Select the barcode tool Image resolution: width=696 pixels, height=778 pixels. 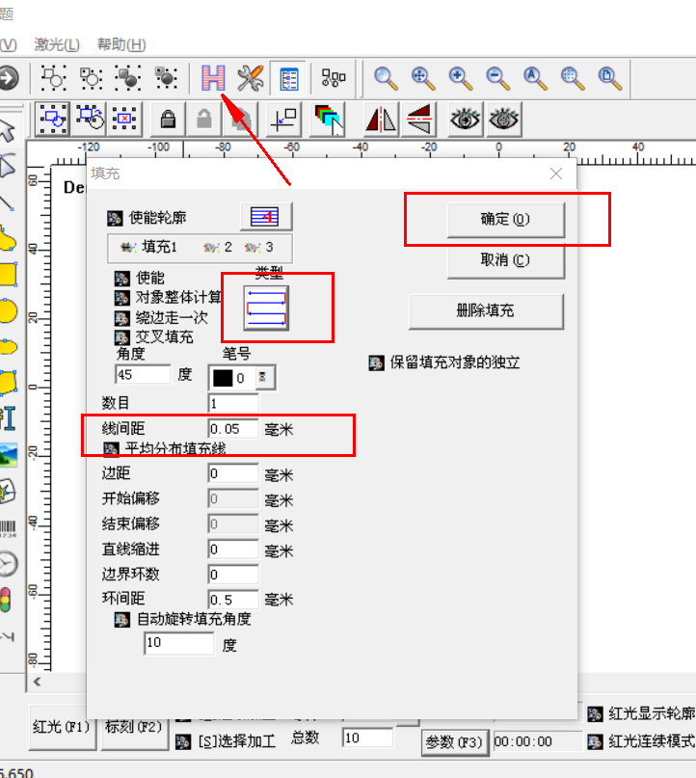9,529
